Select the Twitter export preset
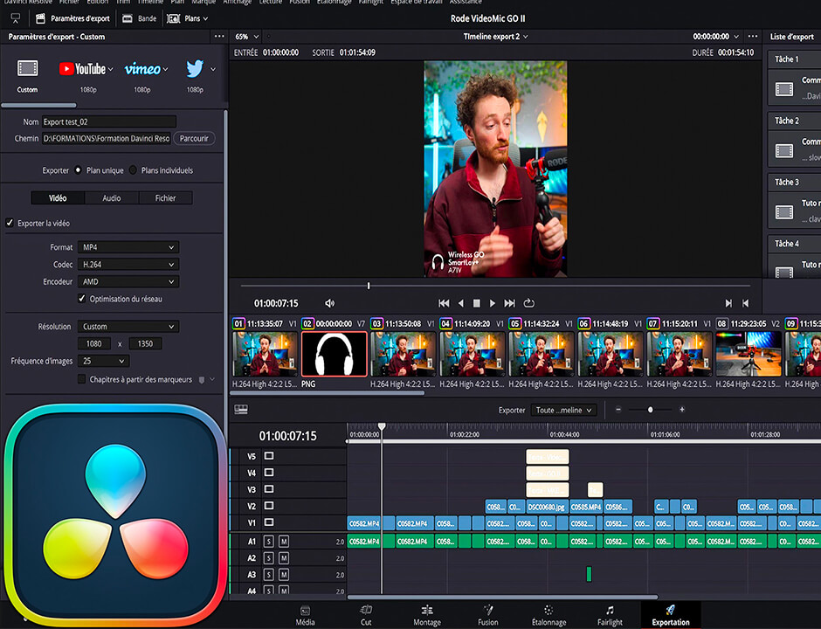The height and width of the screenshot is (629, 821). [x=195, y=69]
